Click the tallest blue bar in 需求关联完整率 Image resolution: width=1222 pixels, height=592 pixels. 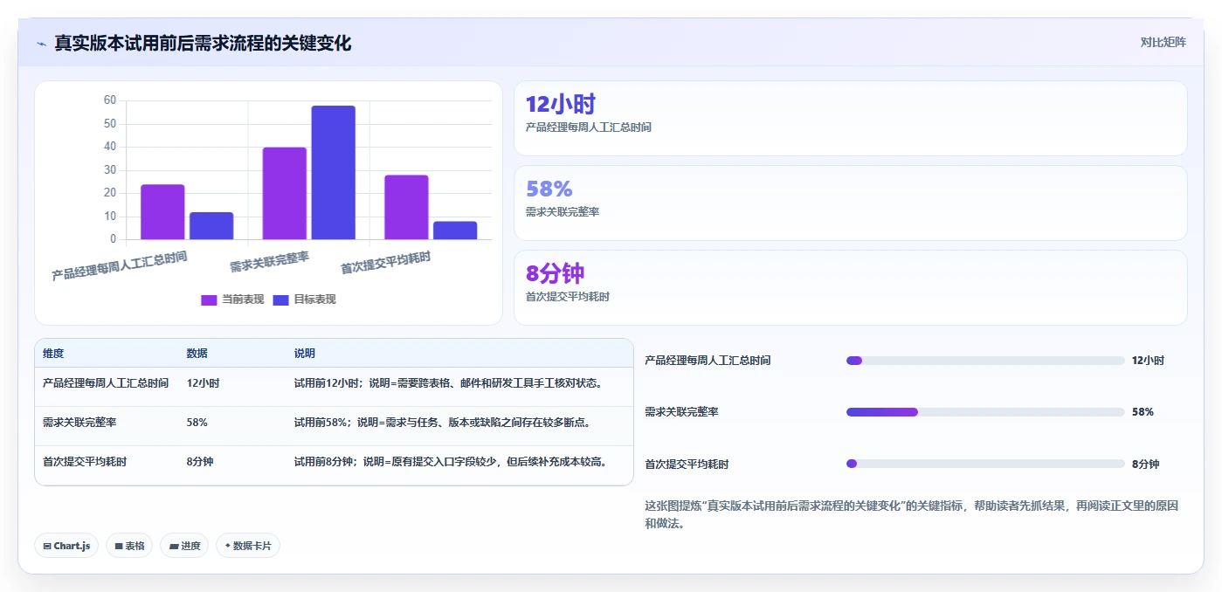pyautogui.click(x=334, y=173)
